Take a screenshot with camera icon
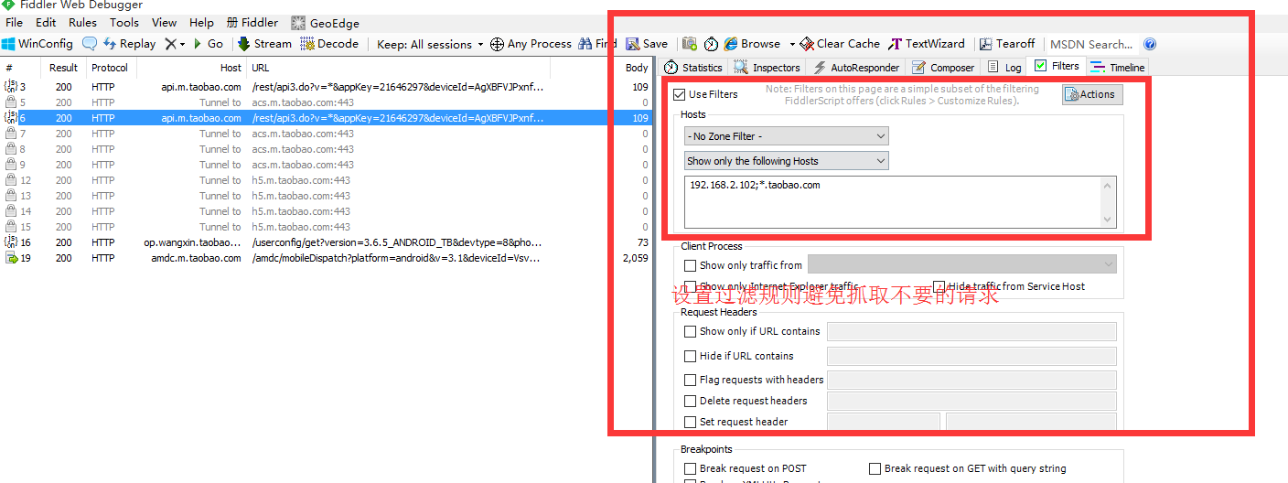Viewport: 1288px width, 483px height. pos(690,44)
